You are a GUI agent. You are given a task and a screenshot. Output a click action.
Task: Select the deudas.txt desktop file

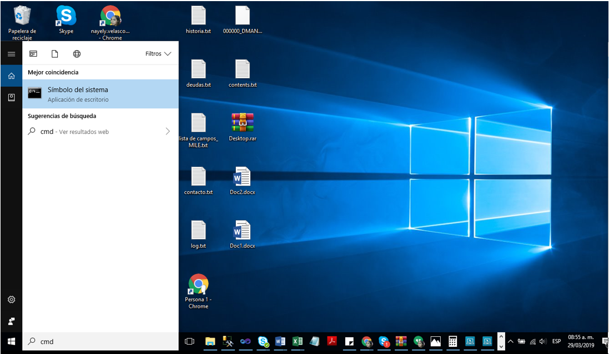tap(199, 73)
